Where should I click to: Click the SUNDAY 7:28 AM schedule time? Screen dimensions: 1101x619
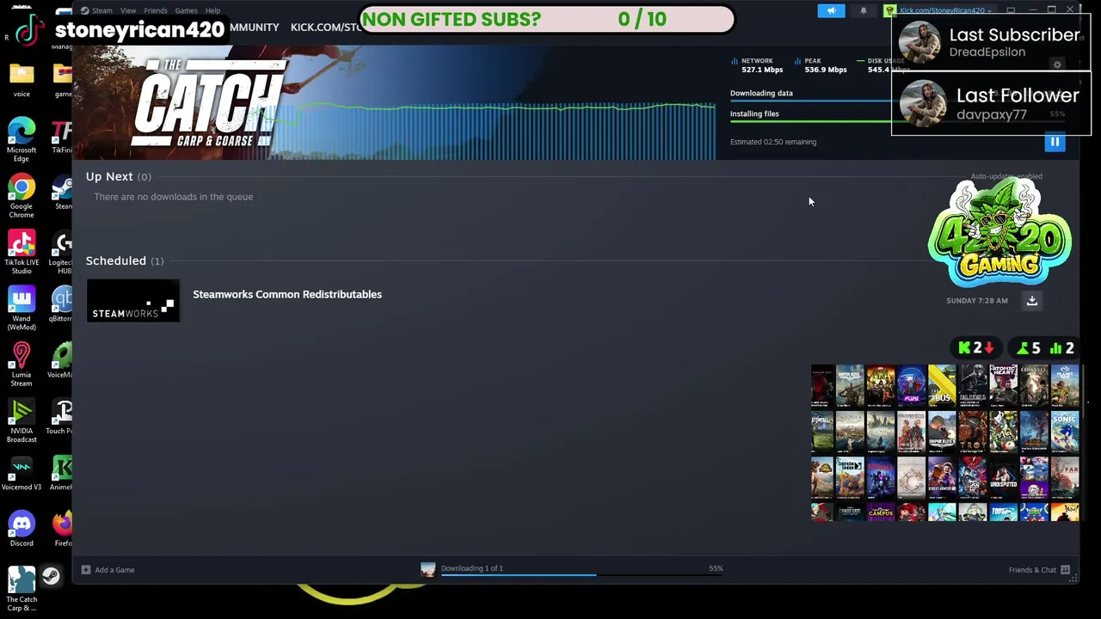[976, 301]
